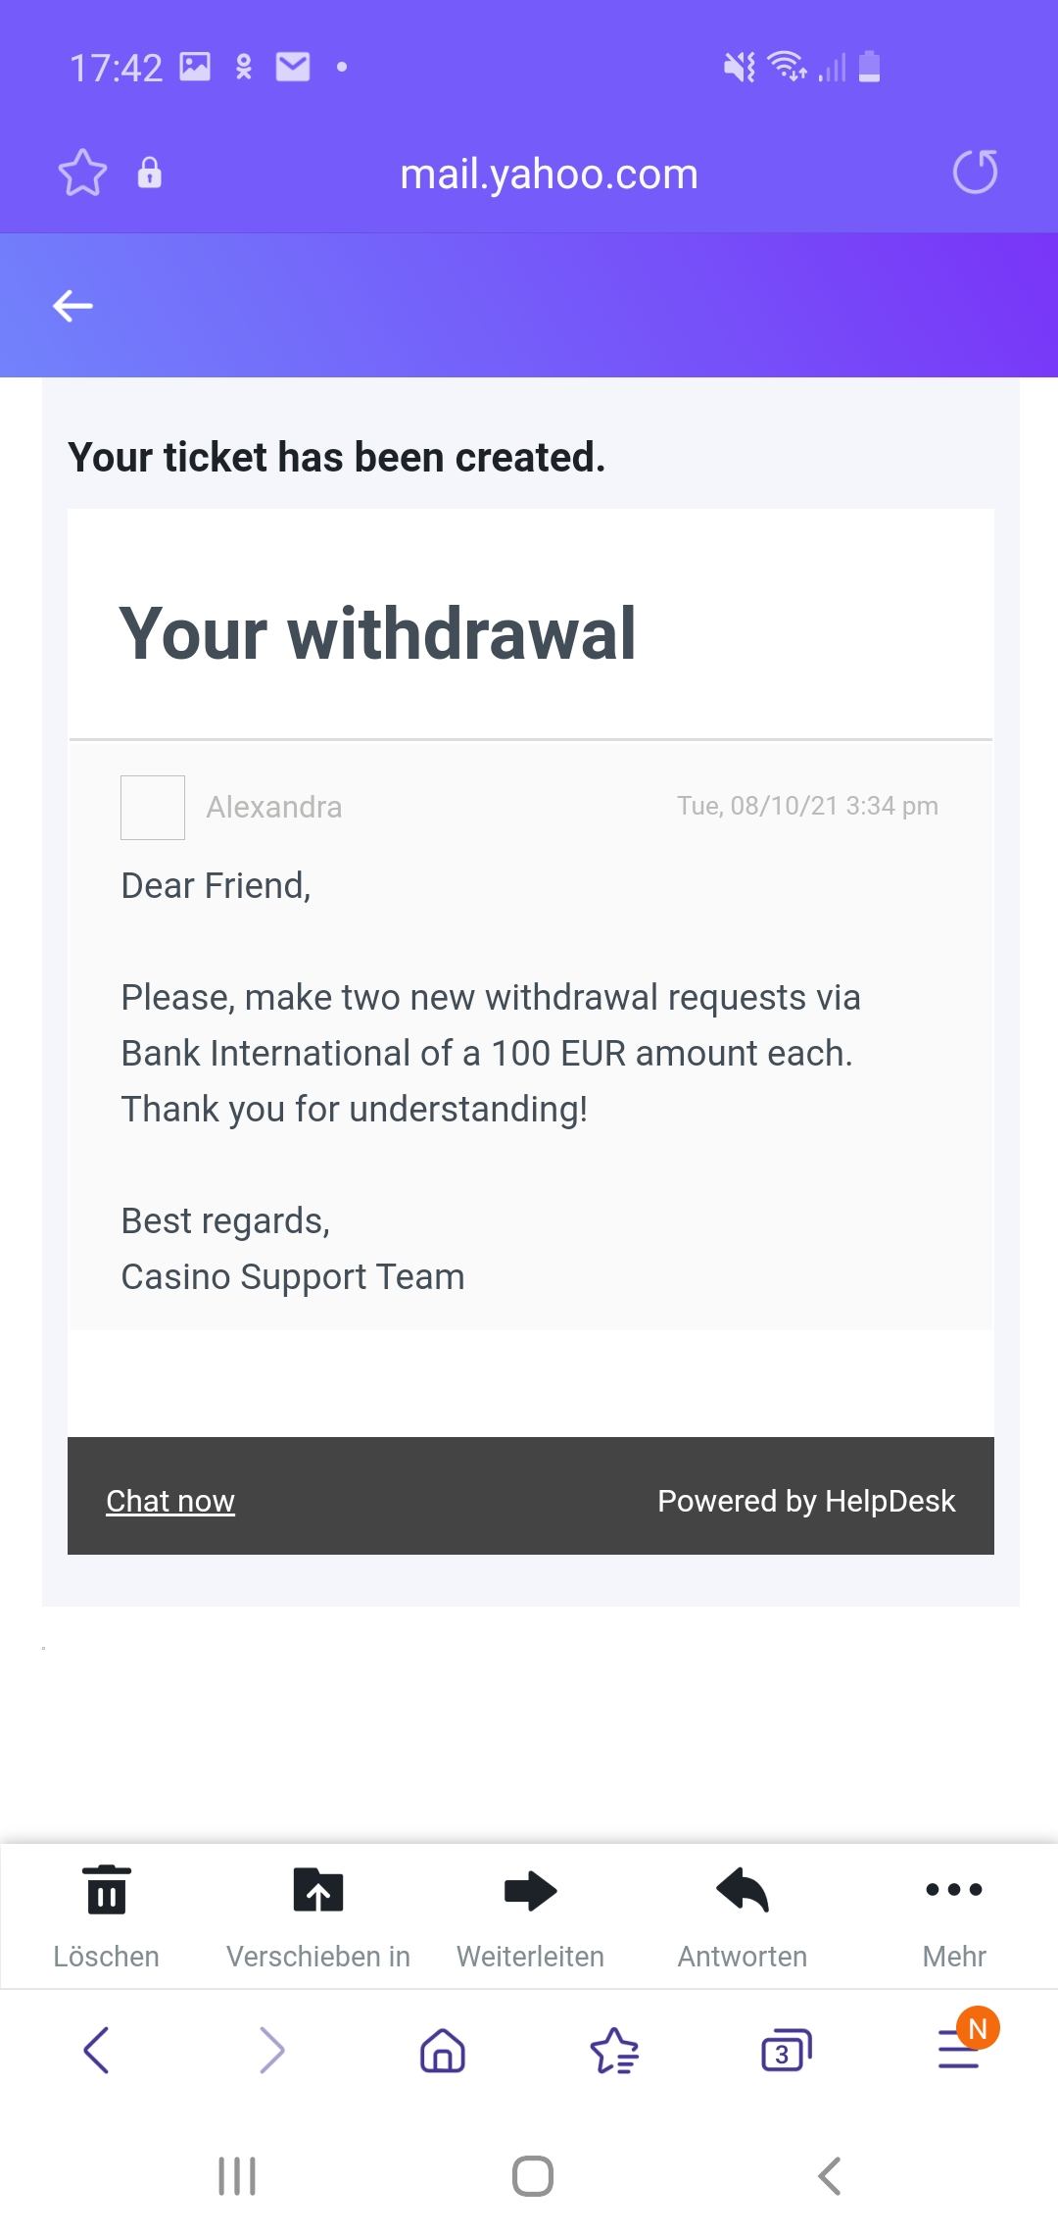1058x2235 pixels.
Task: Click the Chat now link
Action: (170, 1501)
